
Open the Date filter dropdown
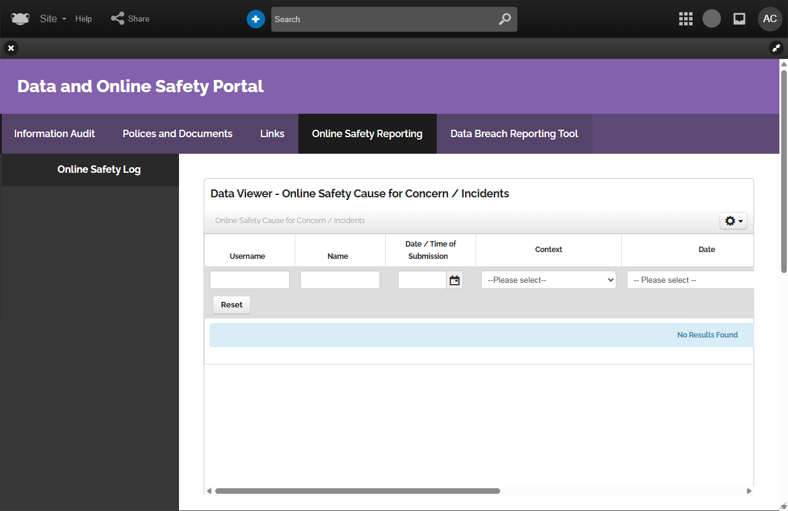pos(689,280)
